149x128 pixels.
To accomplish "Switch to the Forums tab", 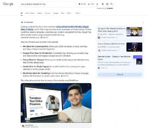I will click(47, 13).
